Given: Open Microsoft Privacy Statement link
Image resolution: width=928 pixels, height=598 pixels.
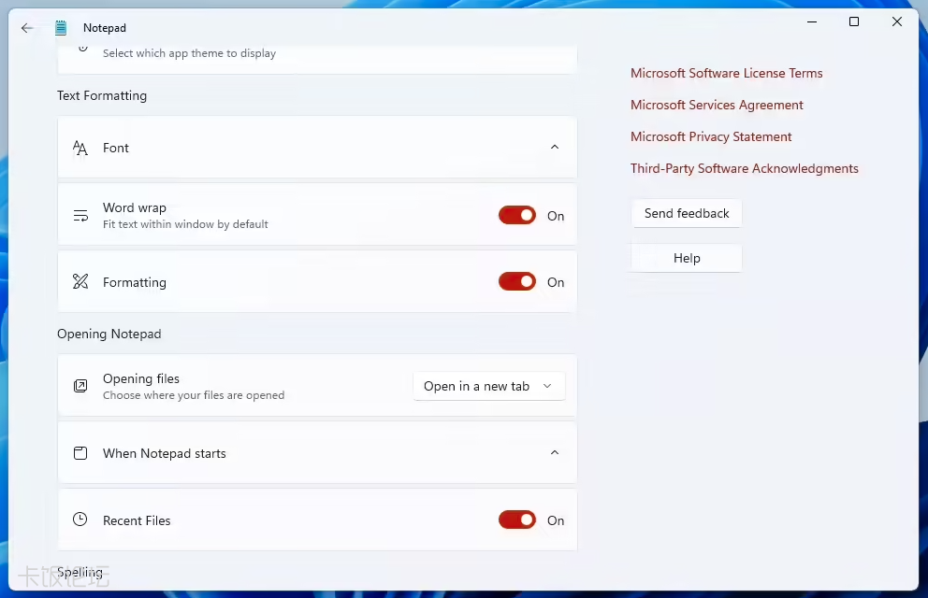Looking at the screenshot, I should tap(711, 137).
